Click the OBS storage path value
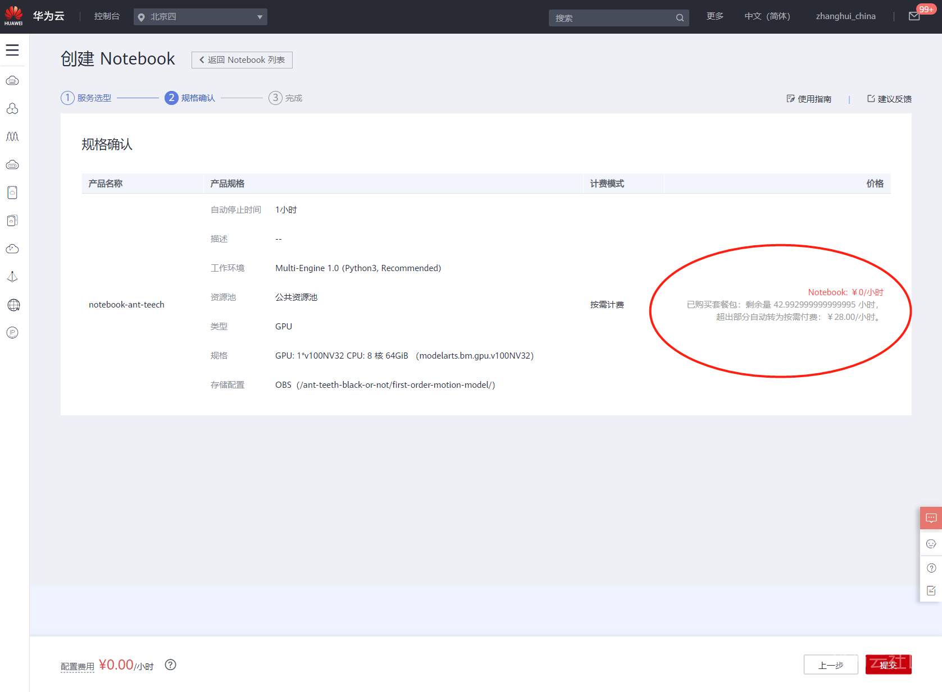This screenshot has width=942, height=692. [x=385, y=385]
